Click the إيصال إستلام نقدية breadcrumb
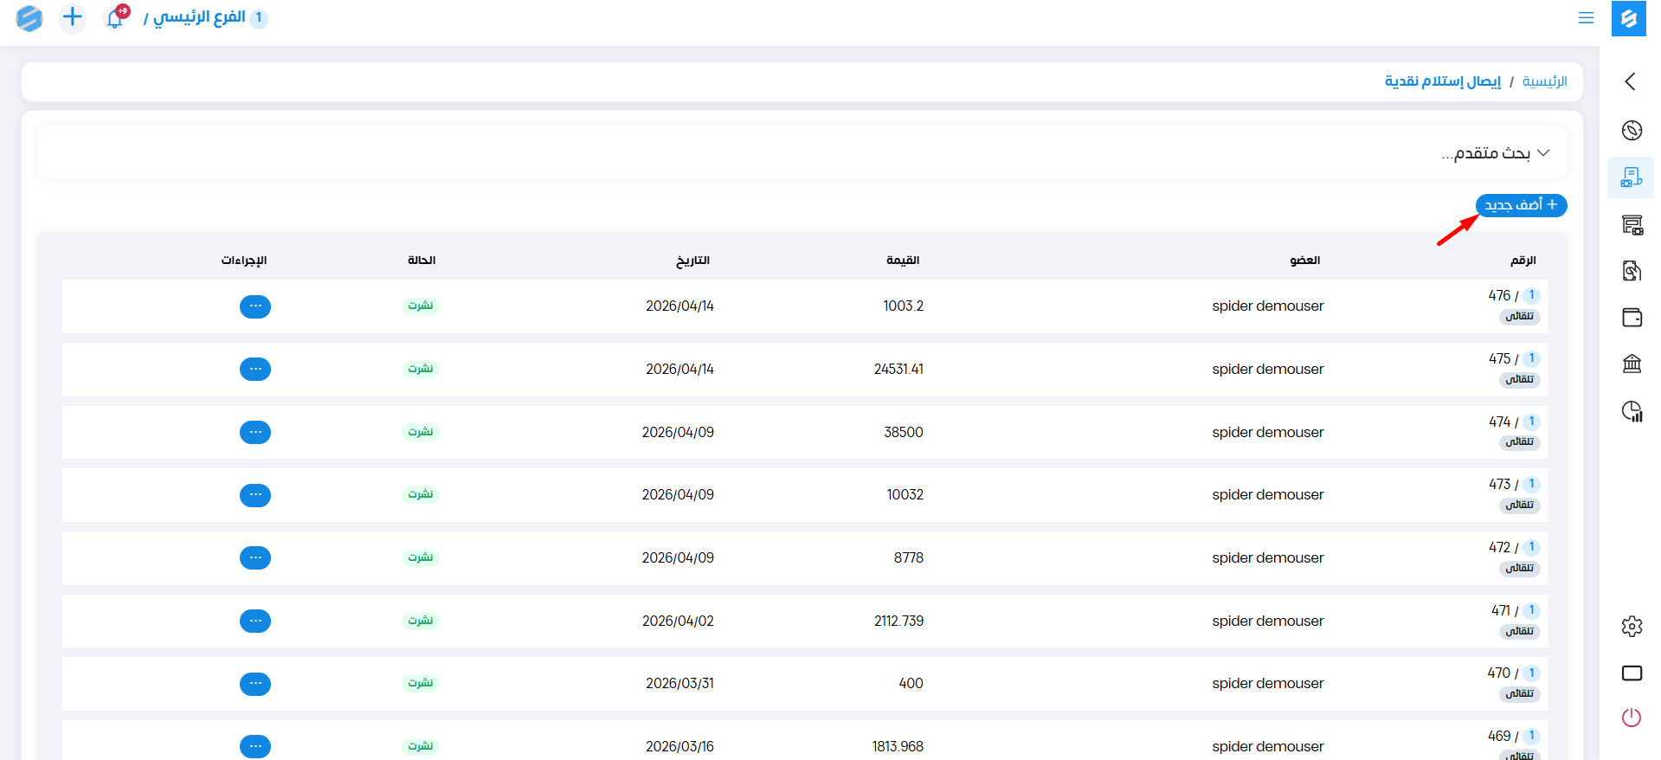Screen dimensions: 1661x760 click(x=1442, y=81)
